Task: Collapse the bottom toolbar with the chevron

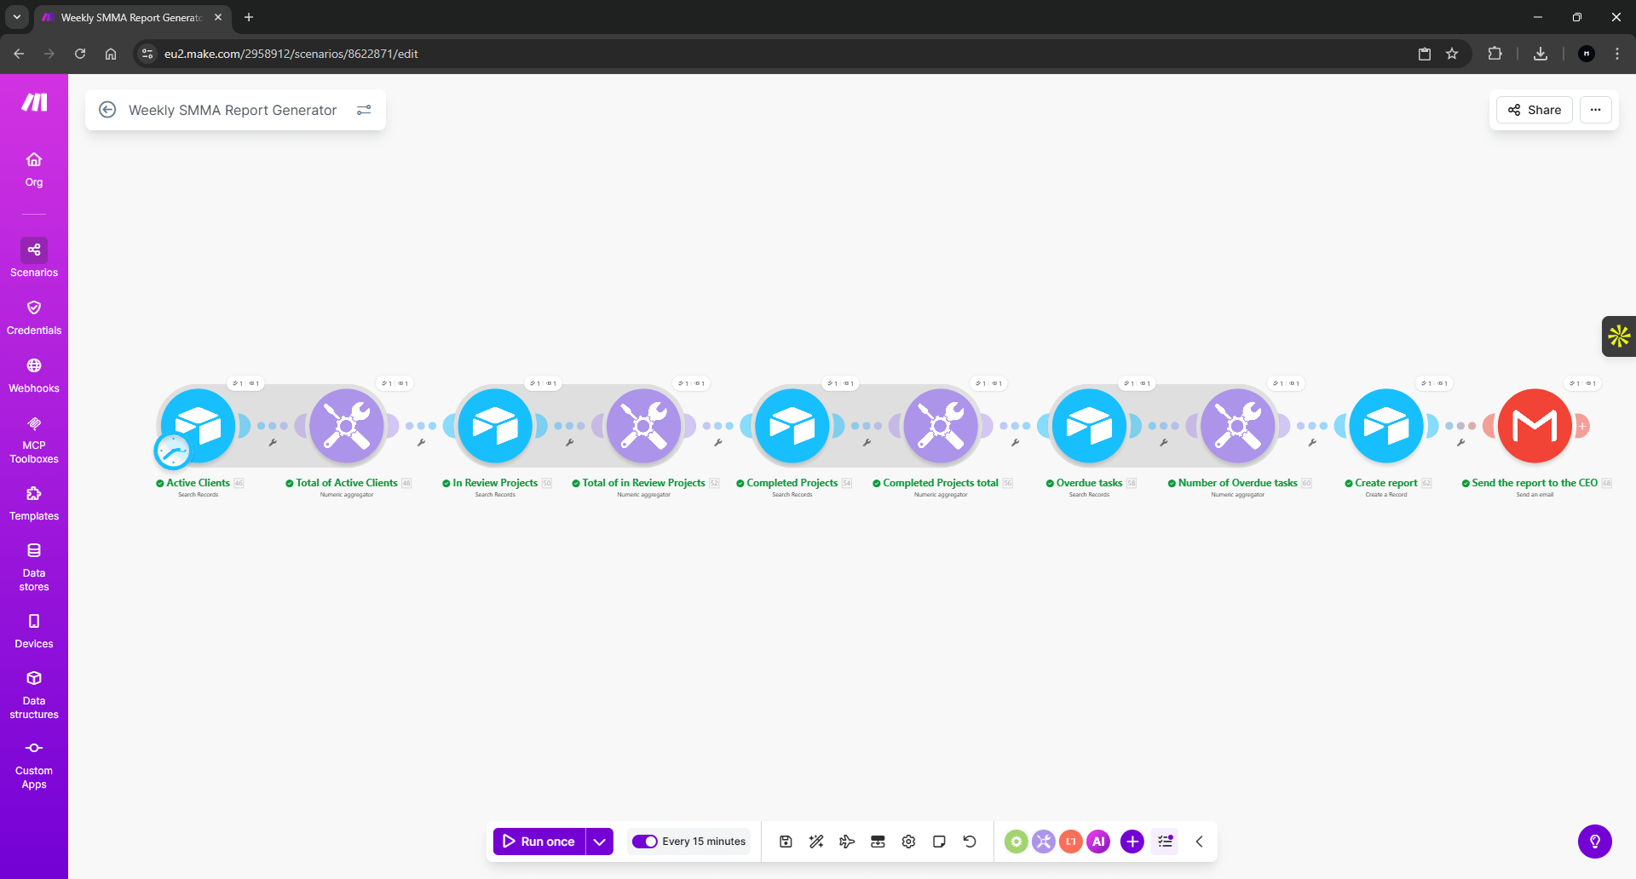Action: click(1199, 841)
